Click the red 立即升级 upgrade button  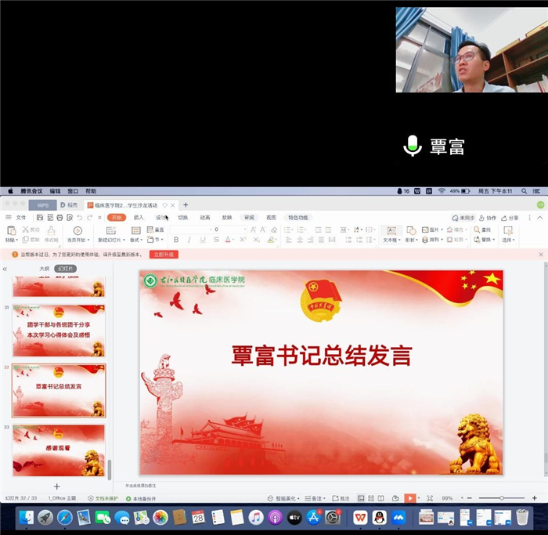point(164,255)
